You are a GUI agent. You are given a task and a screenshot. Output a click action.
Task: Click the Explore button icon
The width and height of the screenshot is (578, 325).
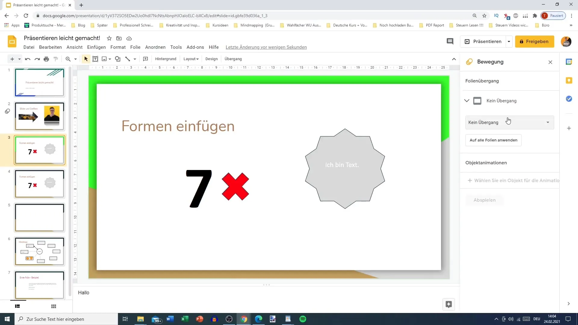(x=449, y=304)
